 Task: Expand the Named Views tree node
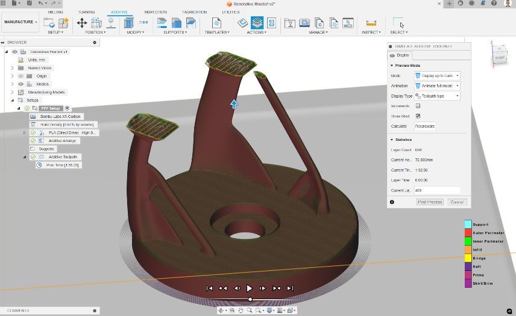click(x=12, y=68)
